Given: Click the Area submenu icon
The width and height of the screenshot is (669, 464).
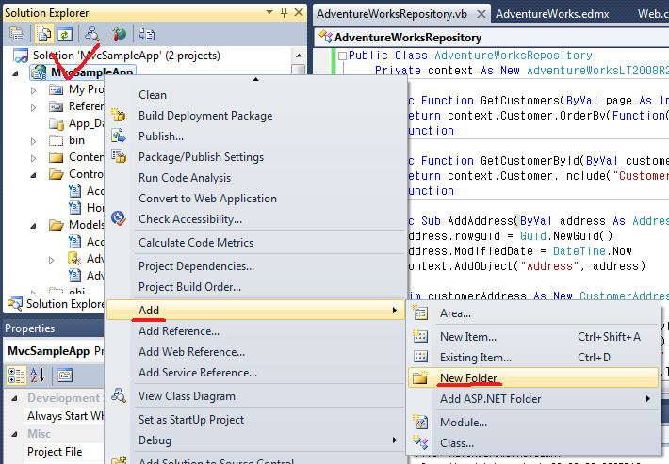Looking at the screenshot, I should coord(420,313).
